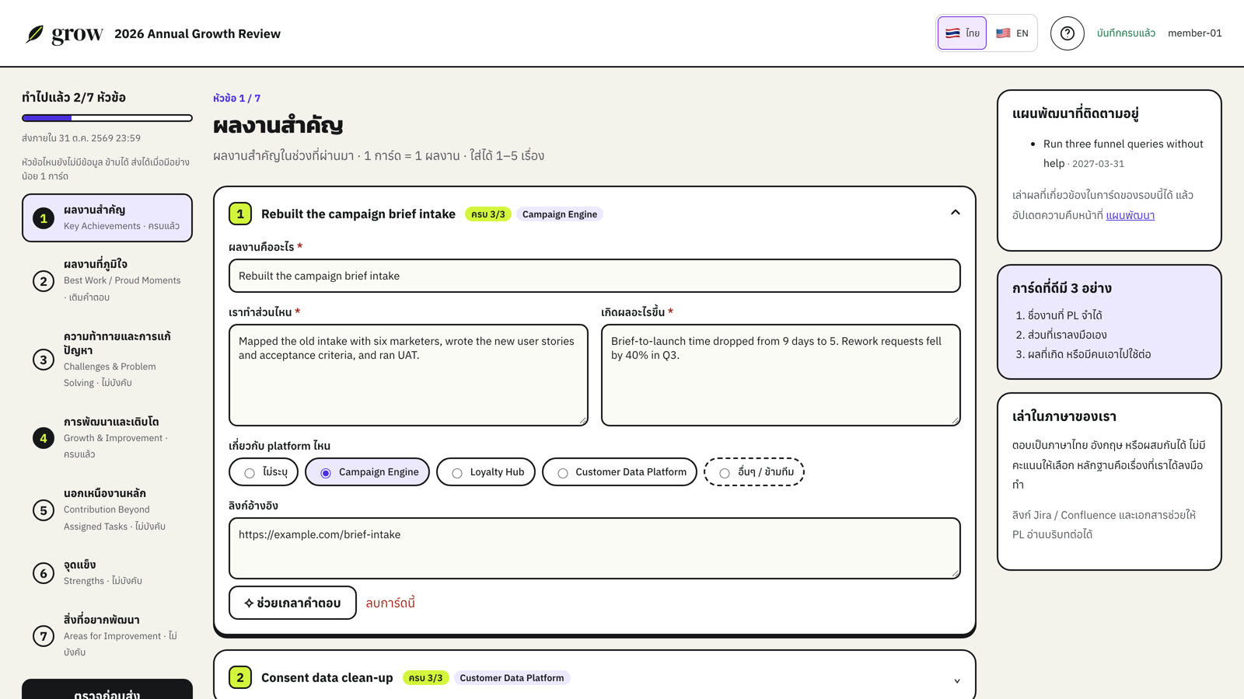Select the Loyalty Hub radio option
This screenshot has height=699, width=1244.
[x=486, y=472]
